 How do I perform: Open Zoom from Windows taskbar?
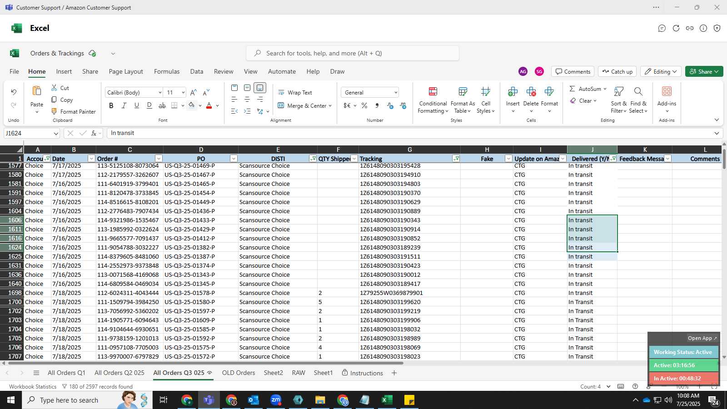276,400
